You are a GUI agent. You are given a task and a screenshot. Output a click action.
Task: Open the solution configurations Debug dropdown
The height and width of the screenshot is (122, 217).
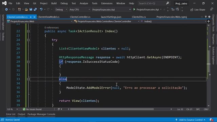[61, 9]
